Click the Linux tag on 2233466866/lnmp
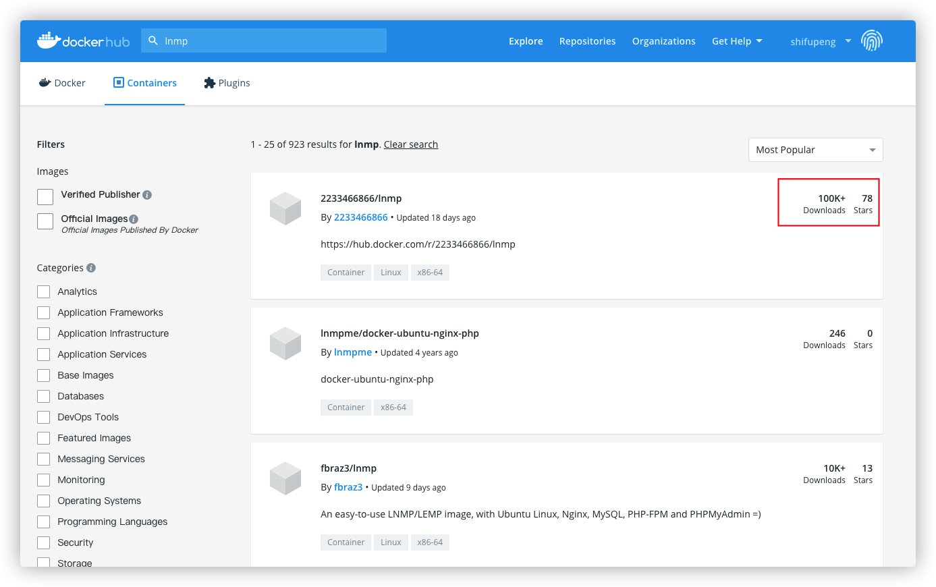936x587 pixels. pyautogui.click(x=391, y=273)
